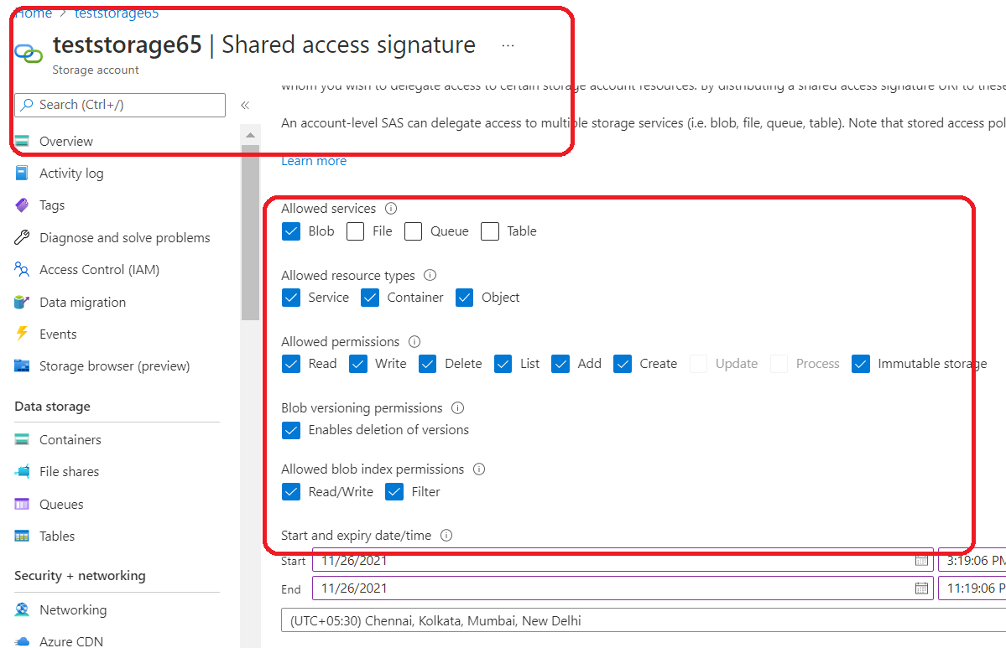
Task: Click the Queues icon
Action: tap(22, 504)
